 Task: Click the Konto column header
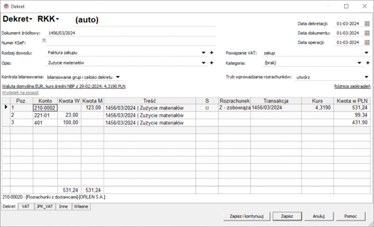45,101
